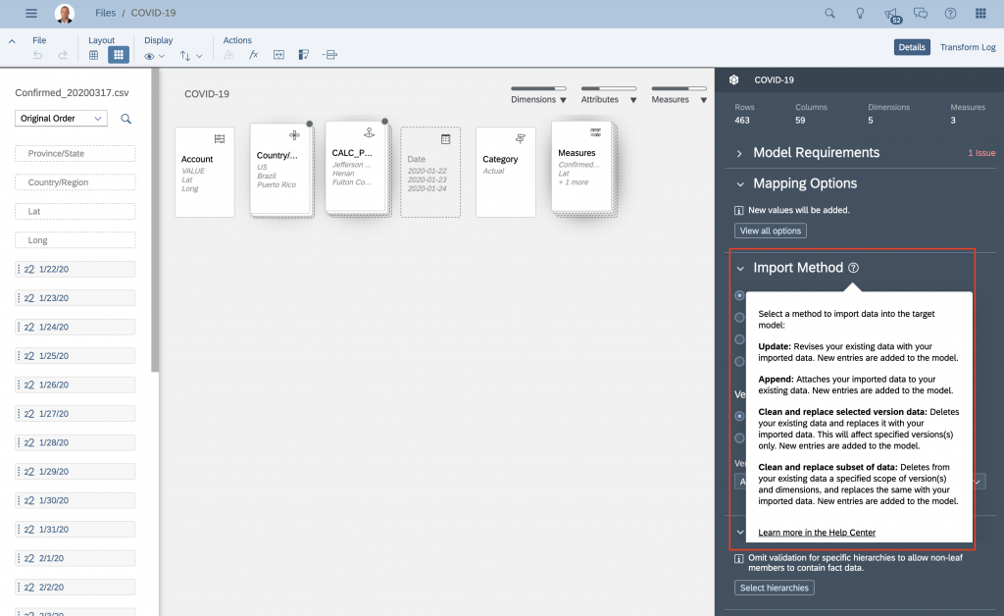The width and height of the screenshot is (1004, 616).
Task: Select the 2/1/20 source column
Action: point(75,558)
